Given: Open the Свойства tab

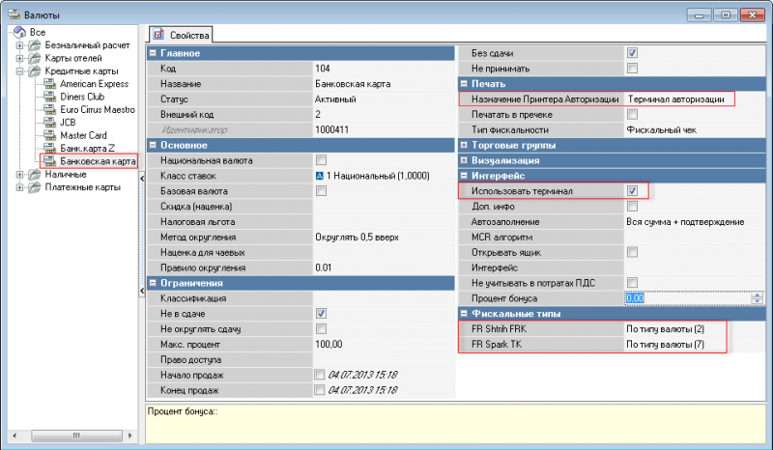Looking at the screenshot, I should click(182, 33).
